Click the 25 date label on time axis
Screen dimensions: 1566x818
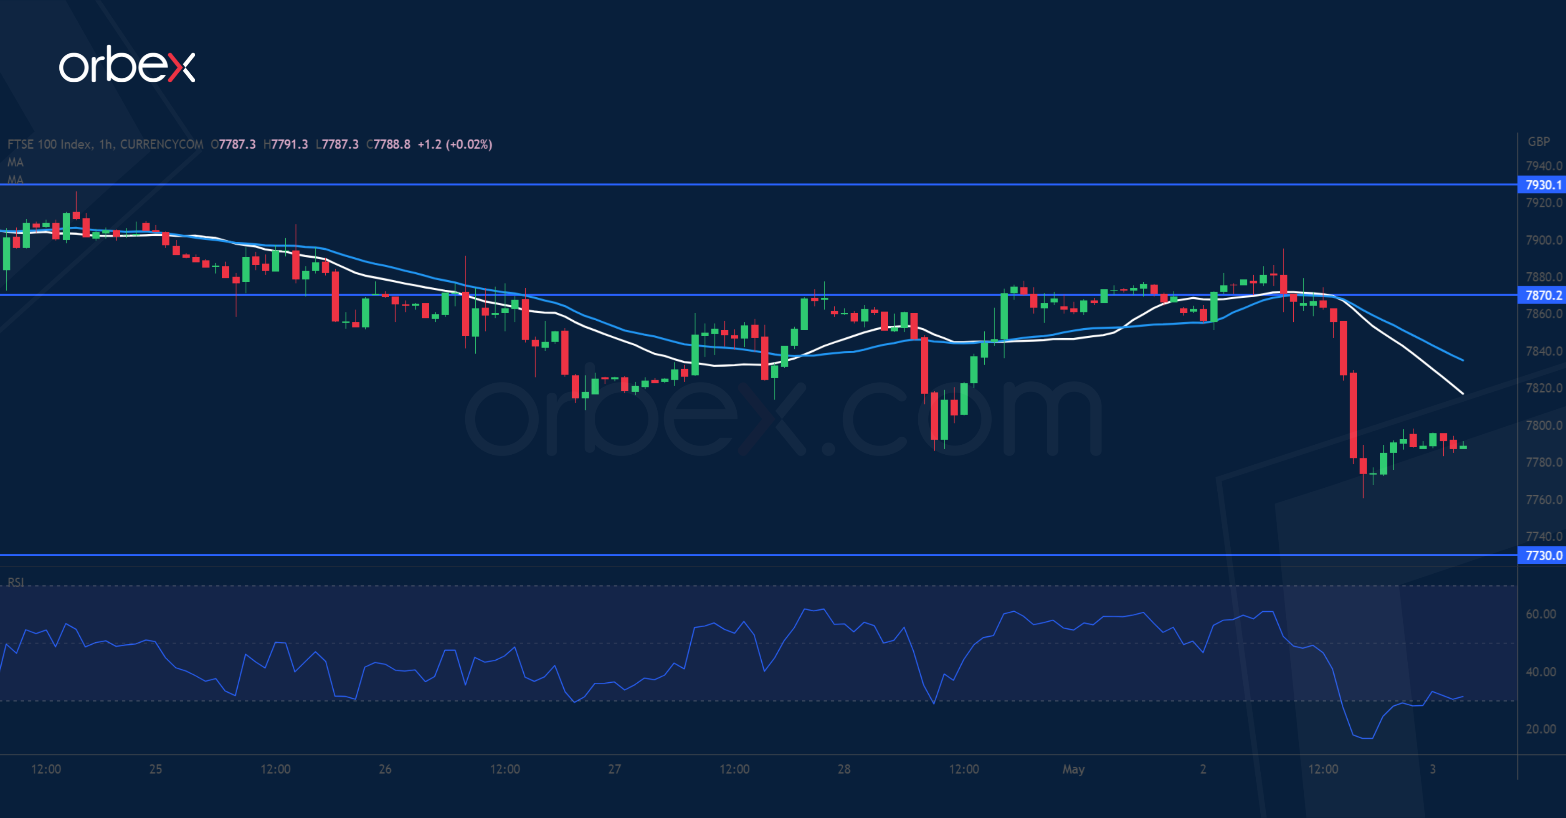point(156,770)
